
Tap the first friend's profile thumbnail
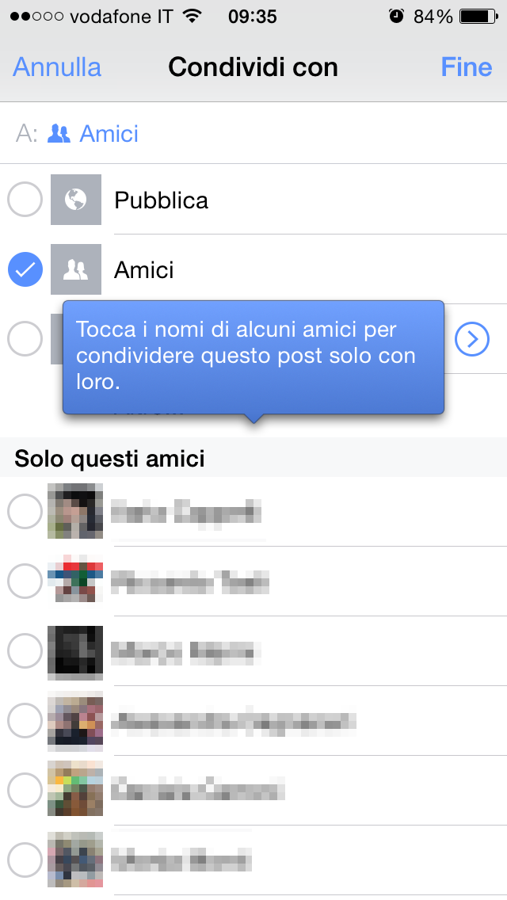coord(75,513)
